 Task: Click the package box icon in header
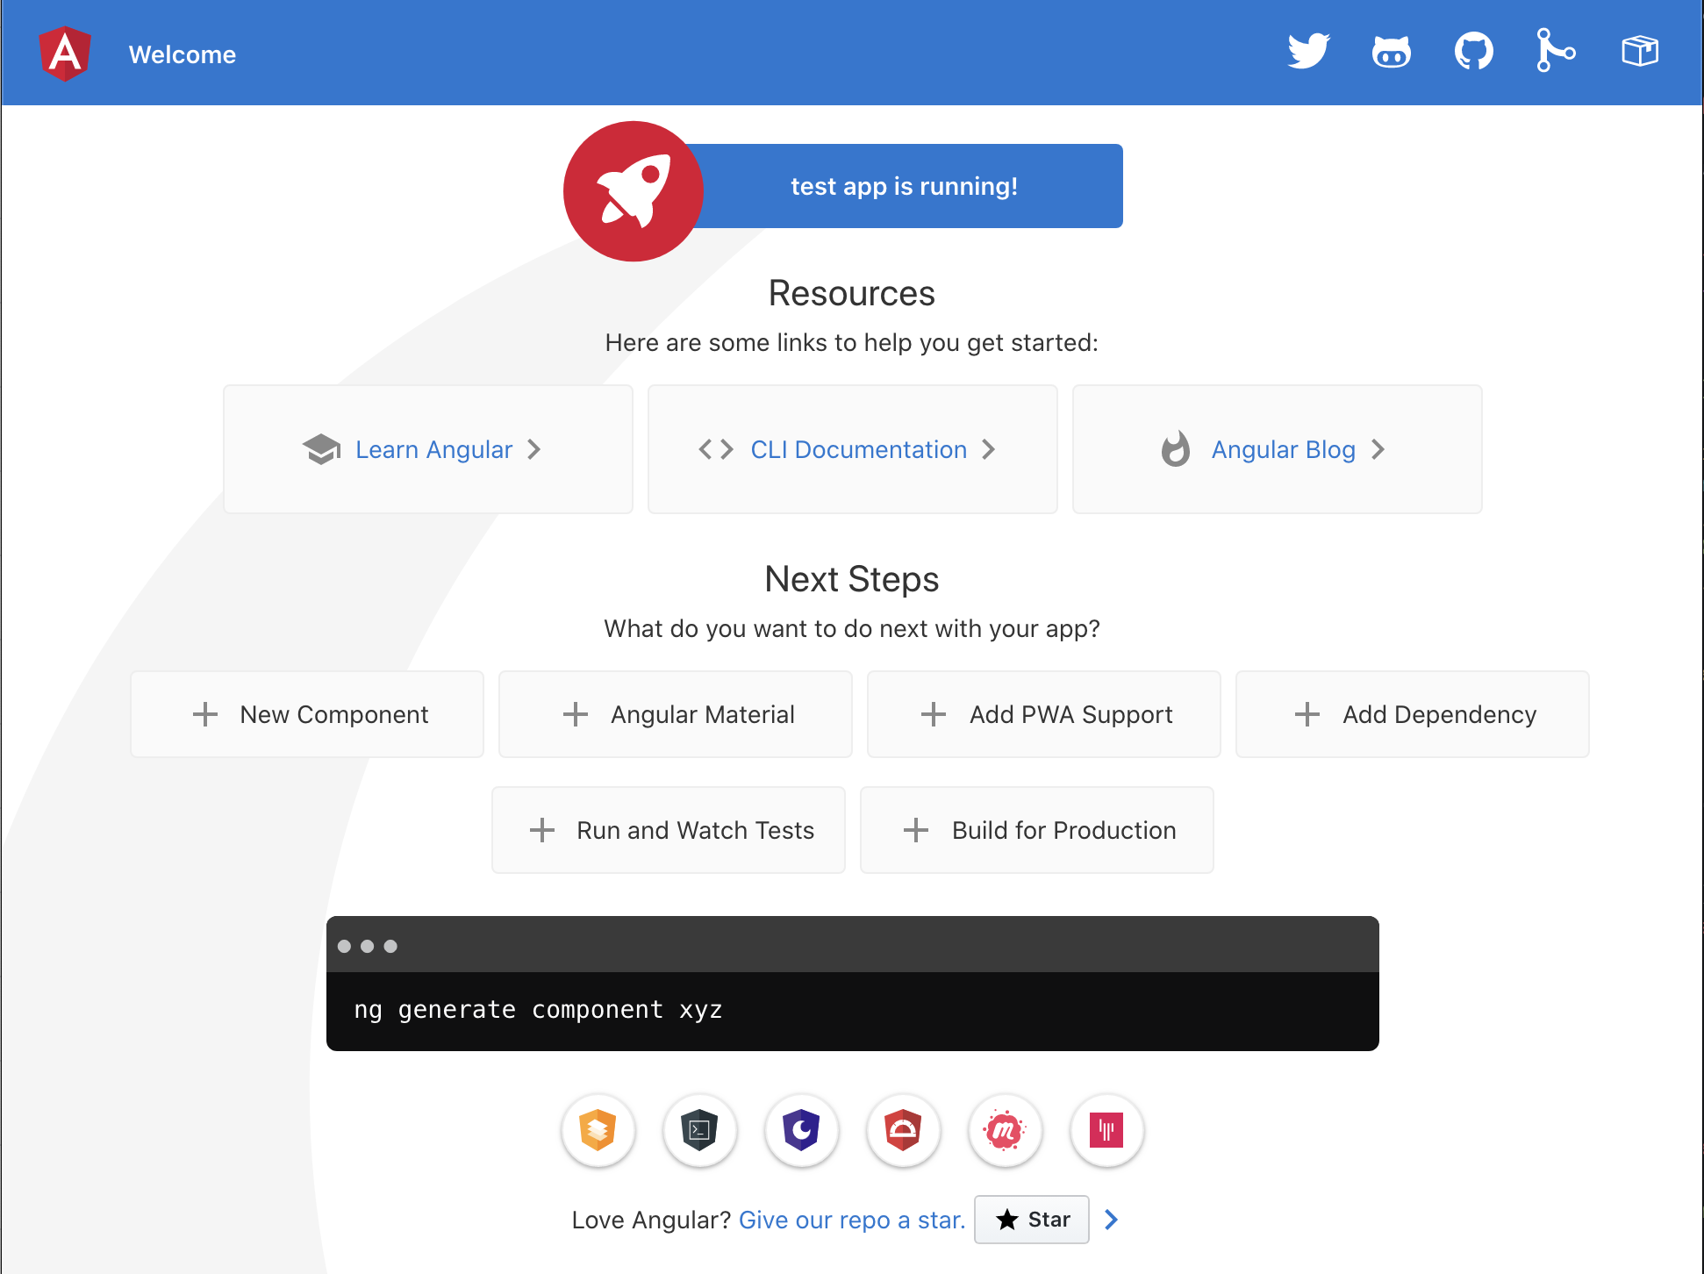[1639, 51]
